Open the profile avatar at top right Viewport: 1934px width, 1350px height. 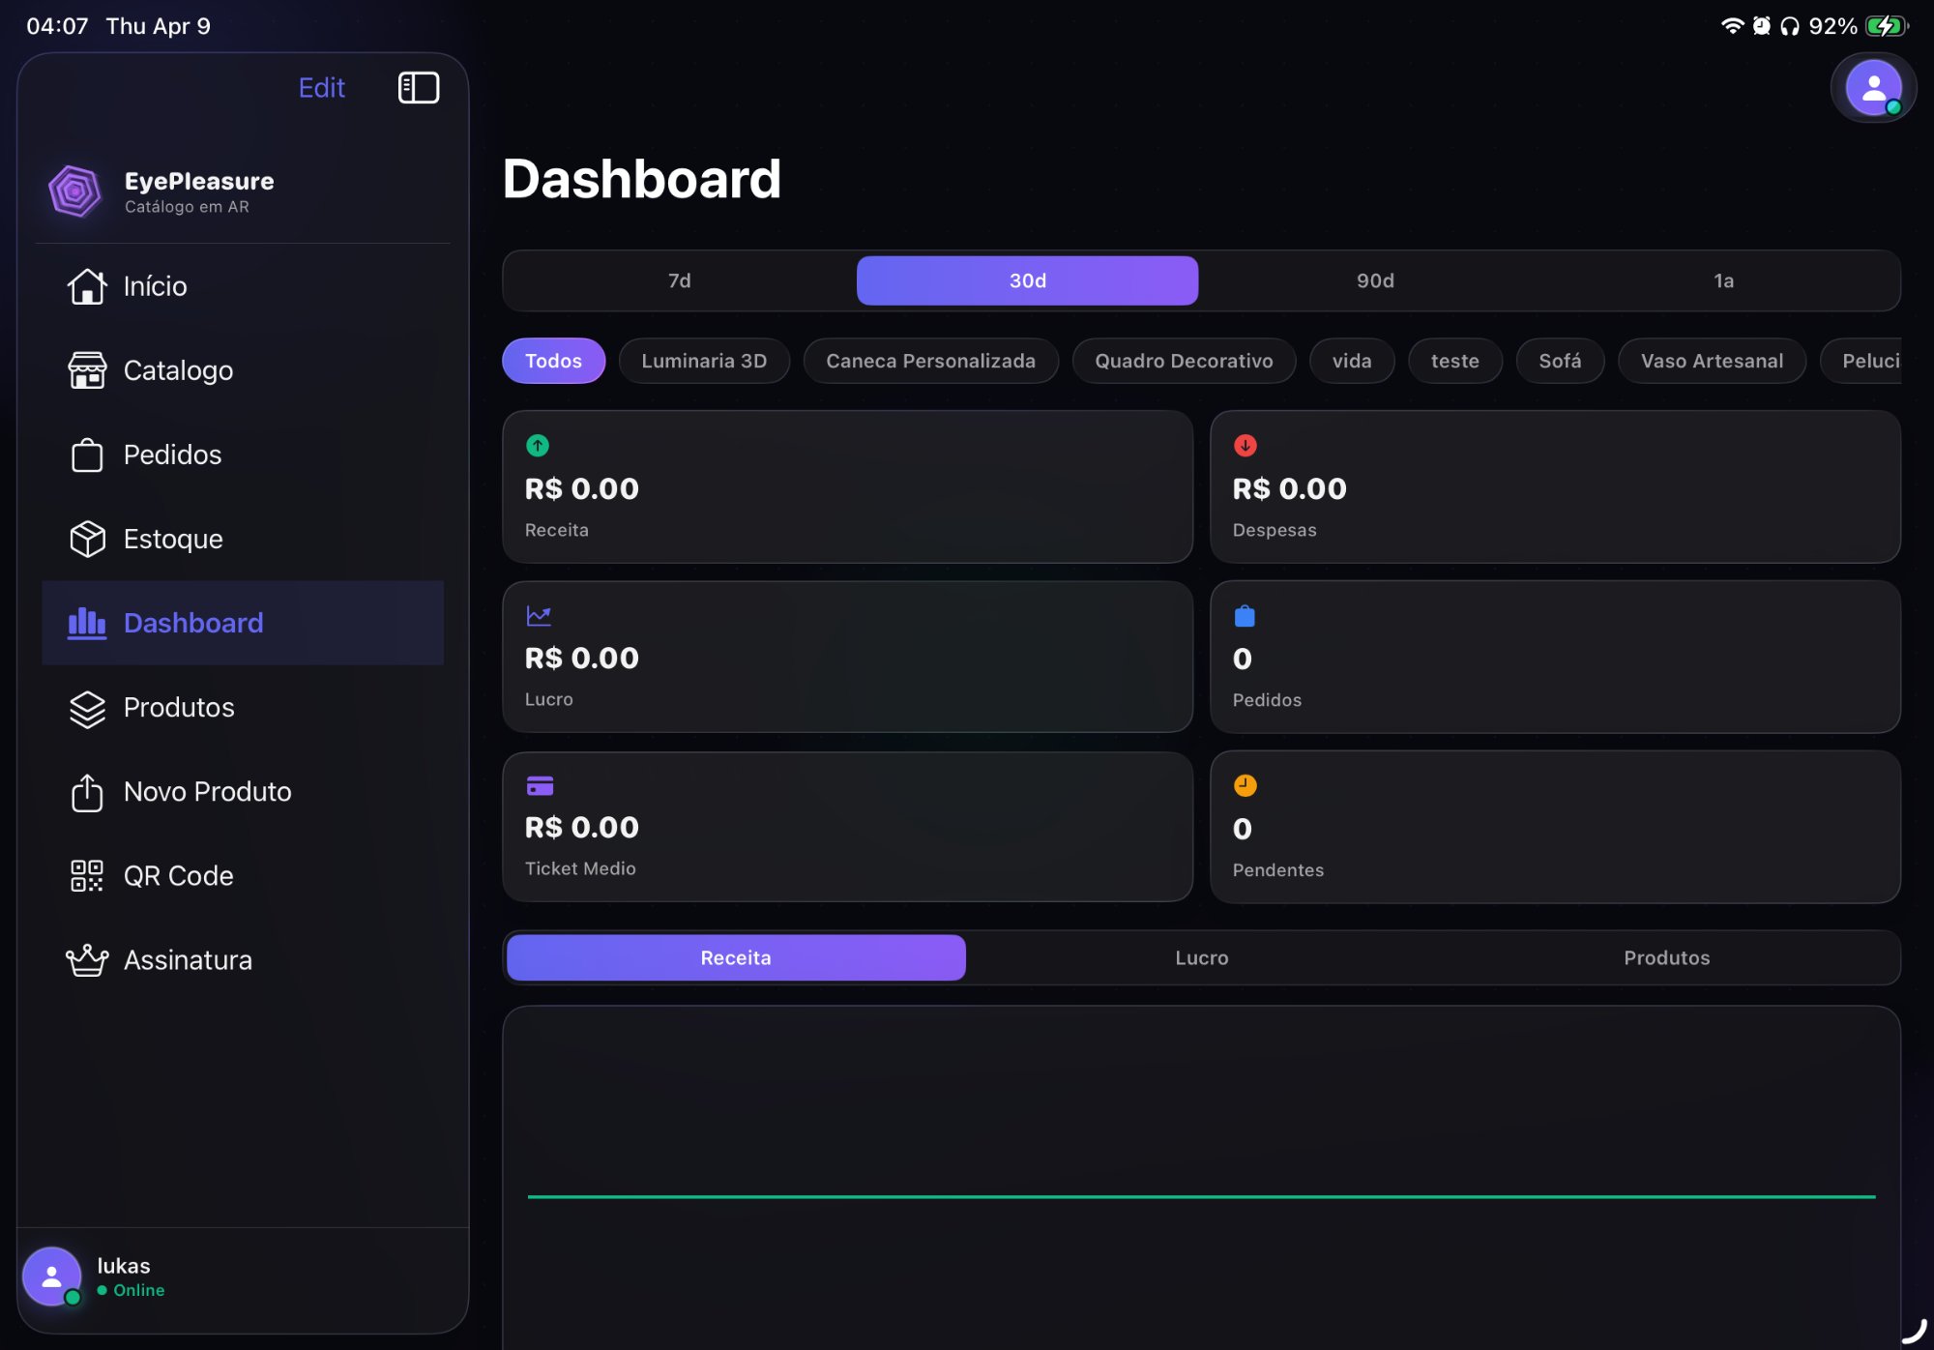tap(1874, 88)
